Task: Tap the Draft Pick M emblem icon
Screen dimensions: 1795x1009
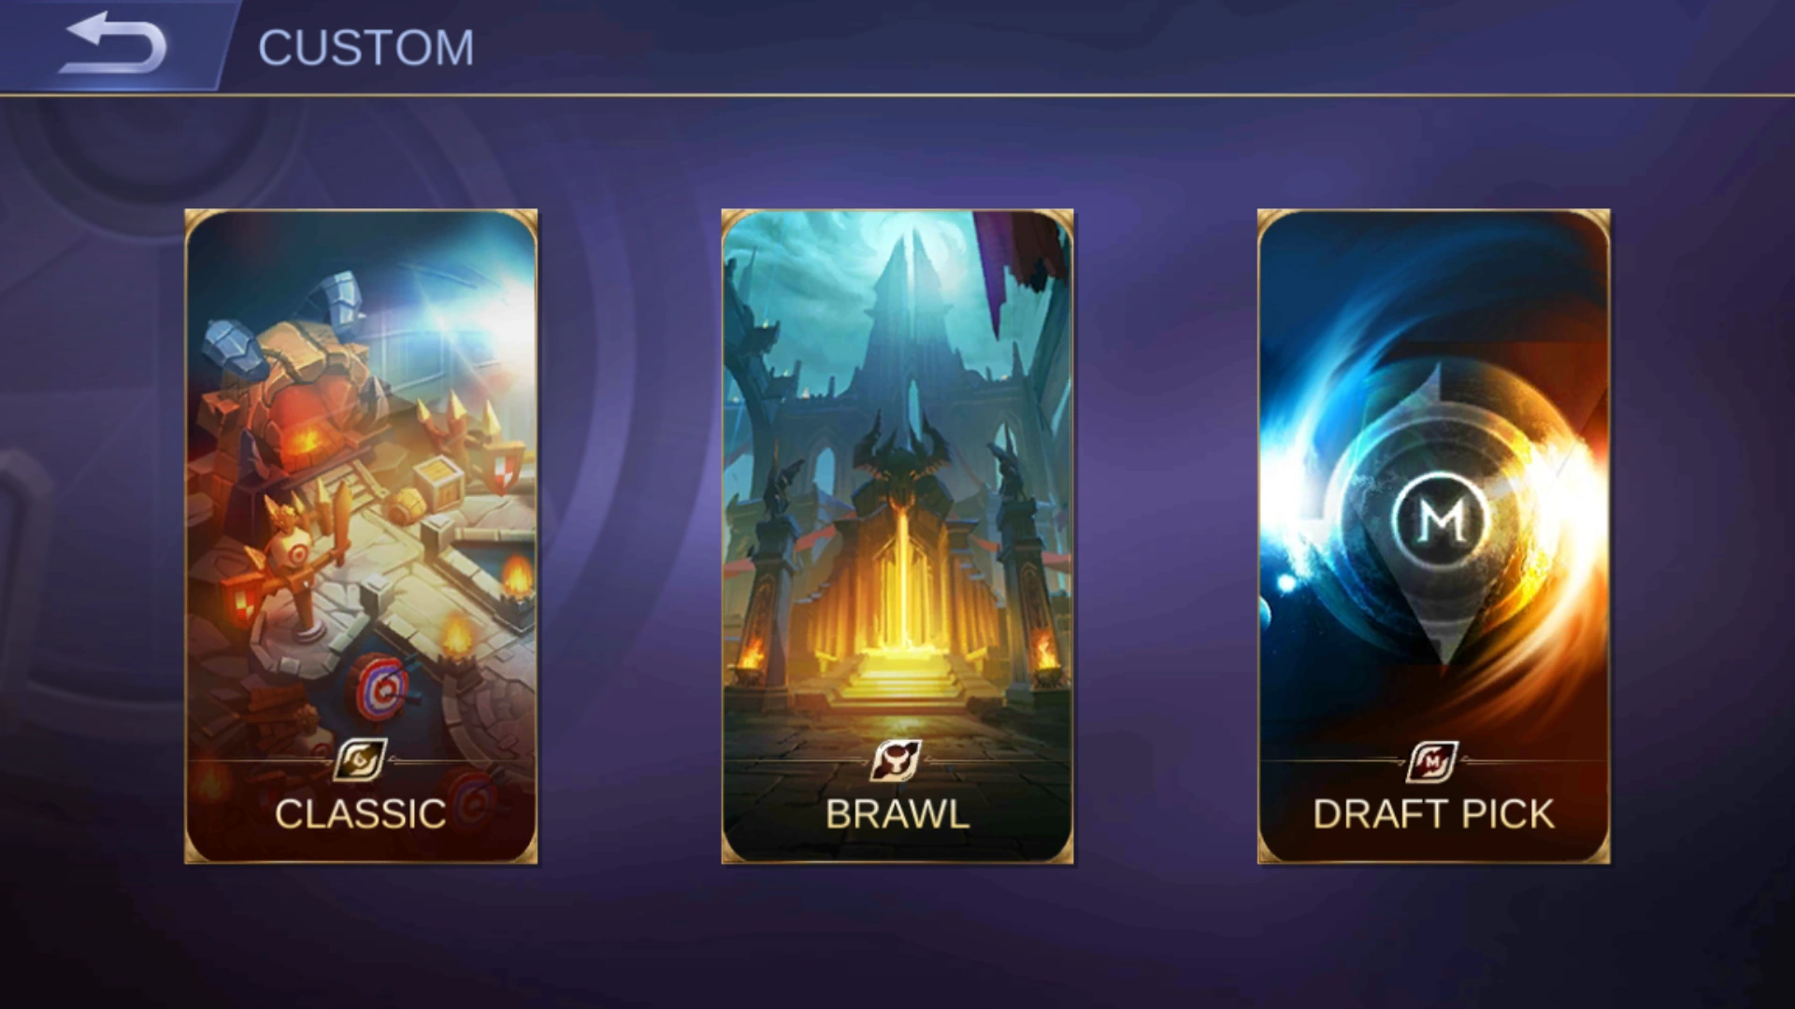Action: (1433, 760)
